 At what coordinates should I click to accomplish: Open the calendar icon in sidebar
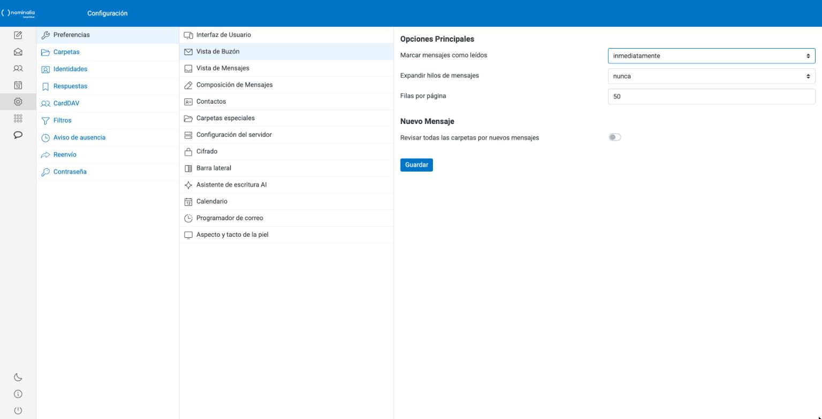(18, 85)
